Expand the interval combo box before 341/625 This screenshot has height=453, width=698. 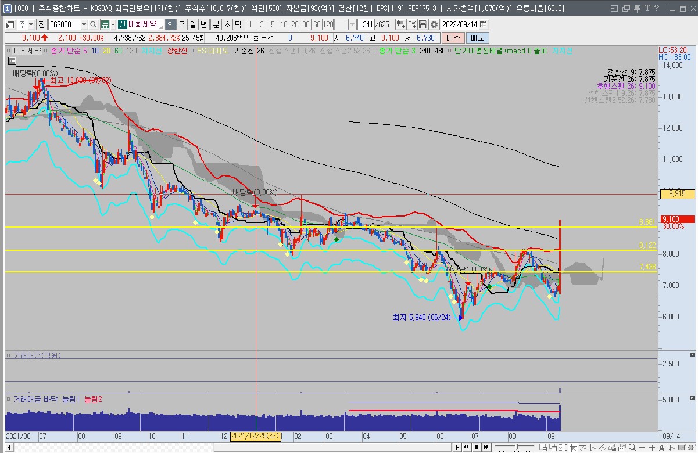[352, 24]
